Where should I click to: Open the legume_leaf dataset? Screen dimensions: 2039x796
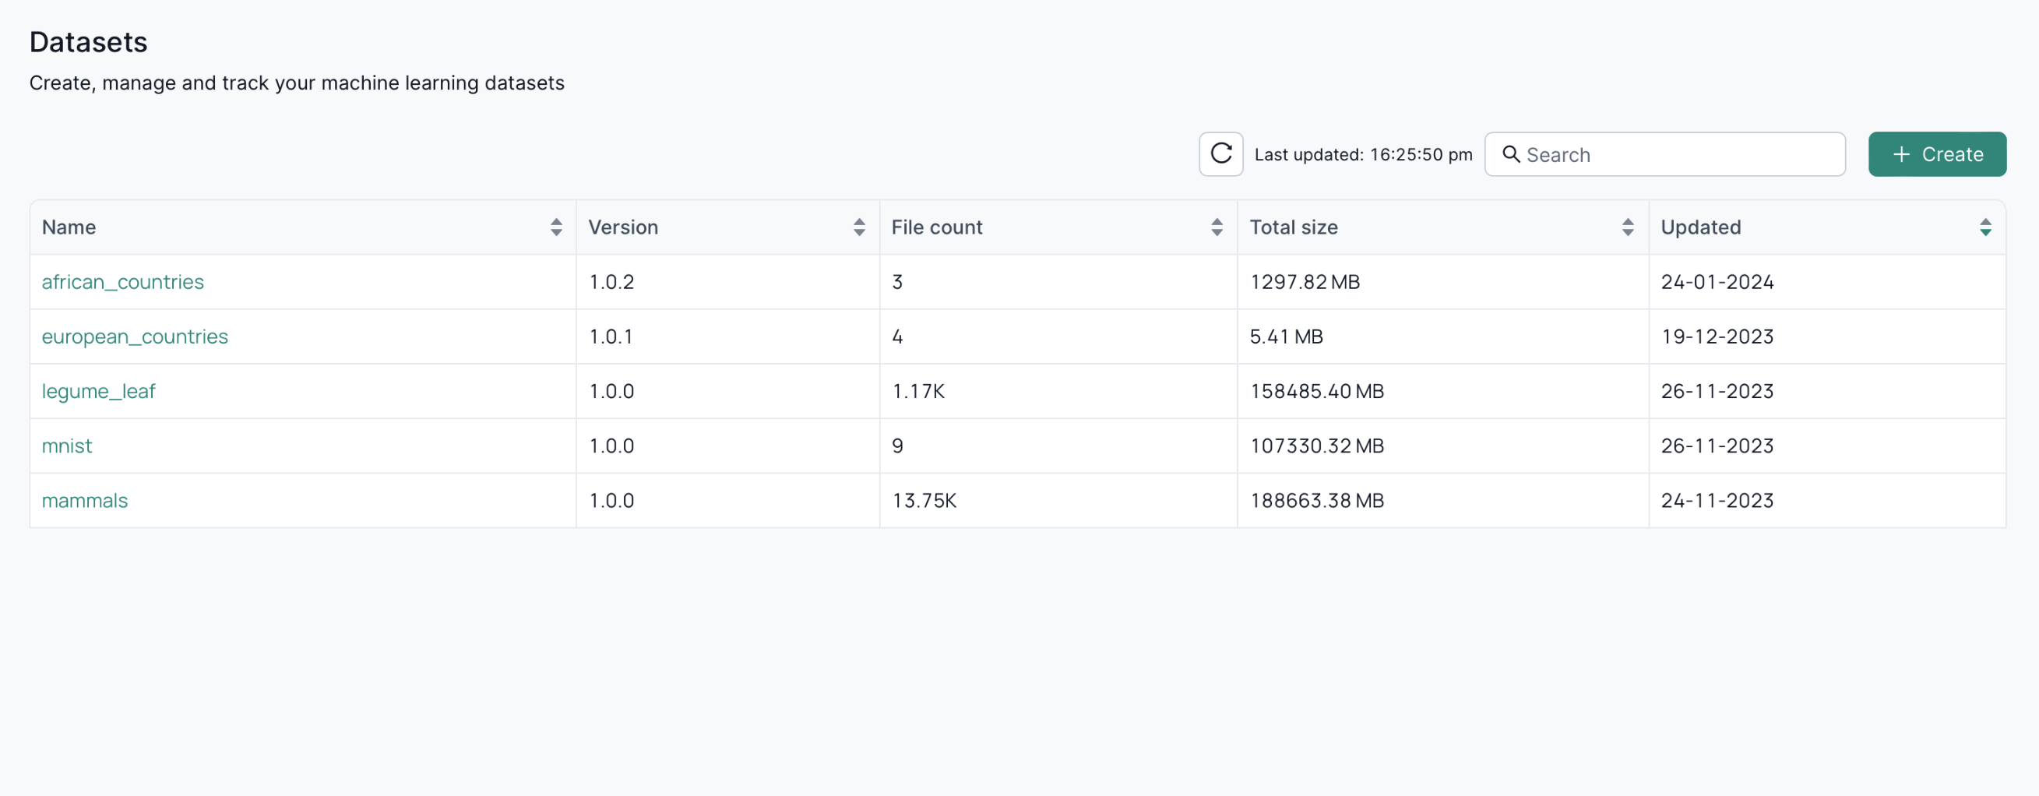click(98, 390)
